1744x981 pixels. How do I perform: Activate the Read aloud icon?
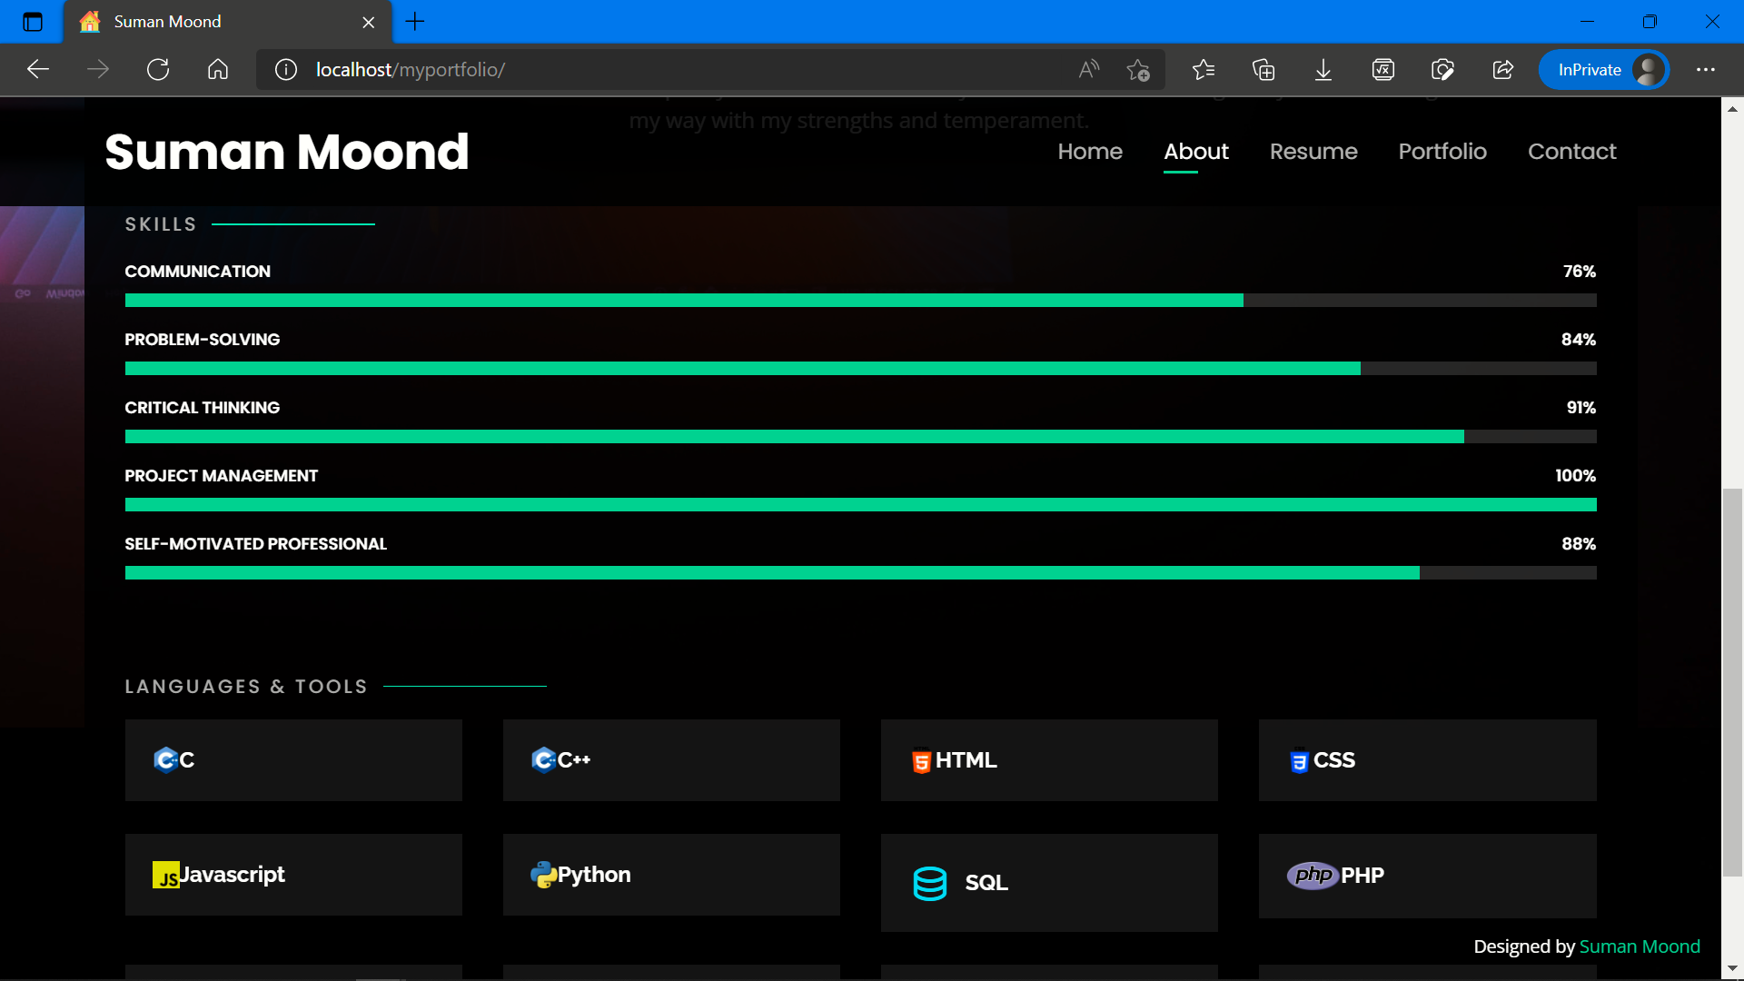(x=1089, y=70)
